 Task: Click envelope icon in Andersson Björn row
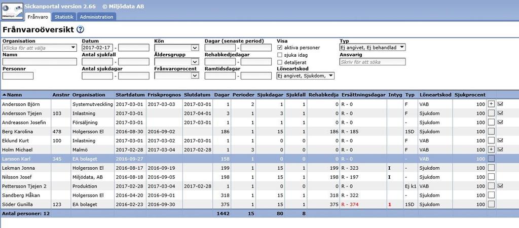500,104
